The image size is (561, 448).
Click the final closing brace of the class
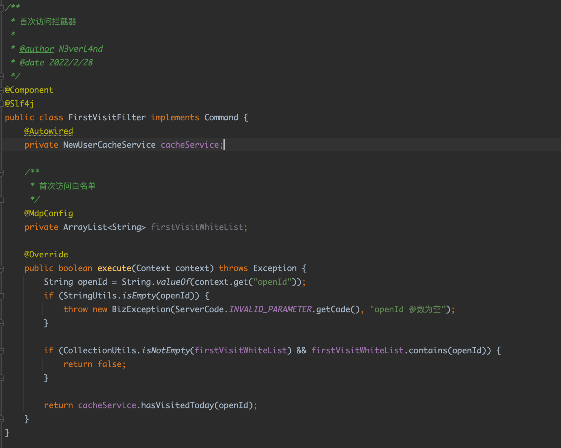[x=7, y=433]
